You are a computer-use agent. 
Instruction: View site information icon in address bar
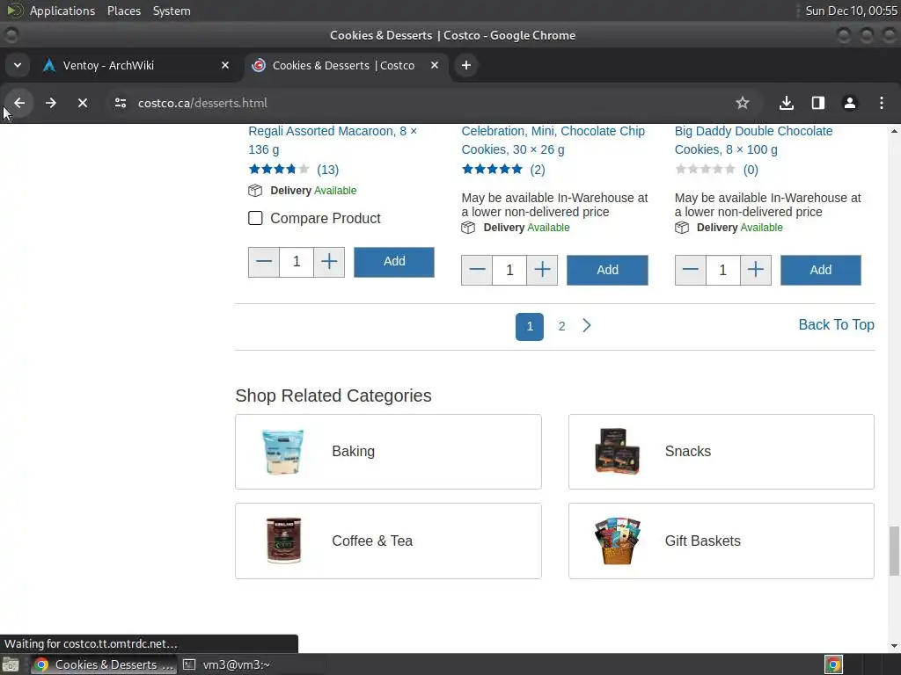click(x=120, y=104)
